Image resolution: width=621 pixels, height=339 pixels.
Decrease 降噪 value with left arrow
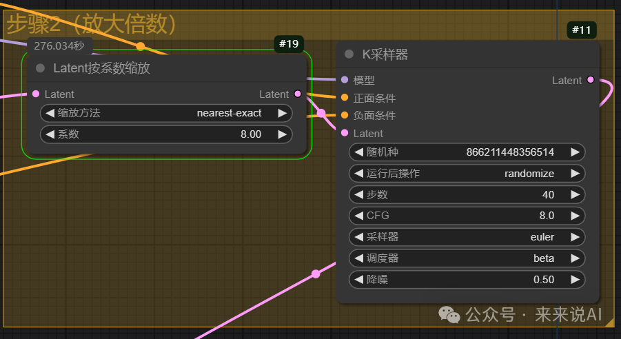click(x=359, y=280)
